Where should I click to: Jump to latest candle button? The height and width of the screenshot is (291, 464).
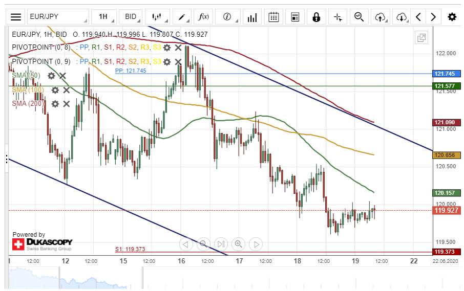pos(221,244)
